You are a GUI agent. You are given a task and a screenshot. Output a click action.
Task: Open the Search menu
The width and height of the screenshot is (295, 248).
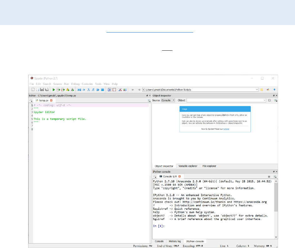coord(47,84)
